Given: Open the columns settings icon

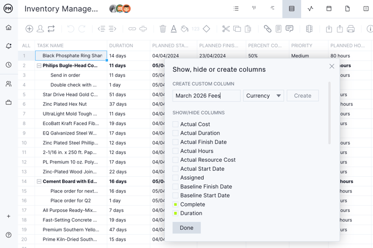Looking at the screenshot, I should (x=309, y=29).
